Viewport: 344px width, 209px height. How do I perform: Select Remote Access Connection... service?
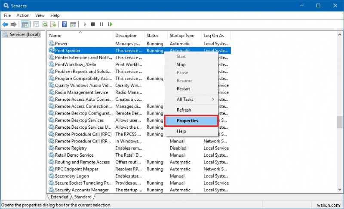click(x=83, y=106)
